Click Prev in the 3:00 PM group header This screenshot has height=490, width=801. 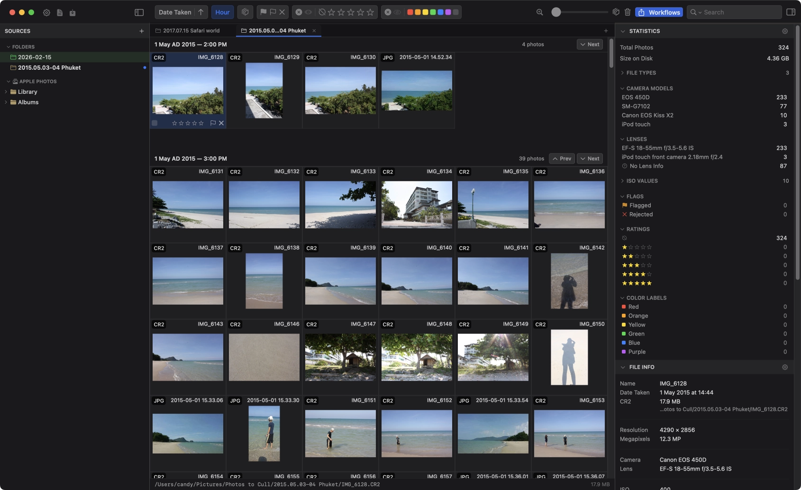pyautogui.click(x=562, y=159)
